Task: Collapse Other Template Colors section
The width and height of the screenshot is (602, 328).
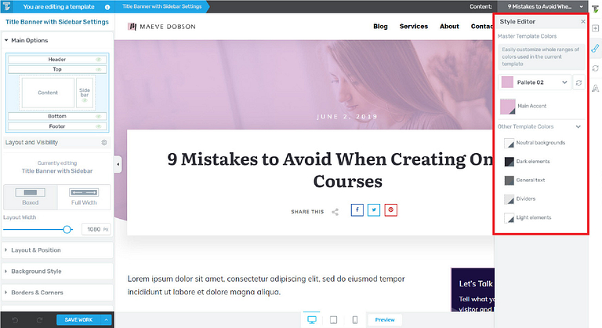Action: (x=578, y=126)
